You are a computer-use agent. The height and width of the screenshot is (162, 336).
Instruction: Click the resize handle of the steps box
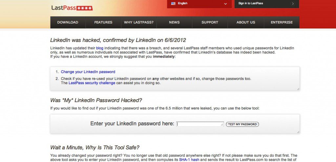click(298, 89)
